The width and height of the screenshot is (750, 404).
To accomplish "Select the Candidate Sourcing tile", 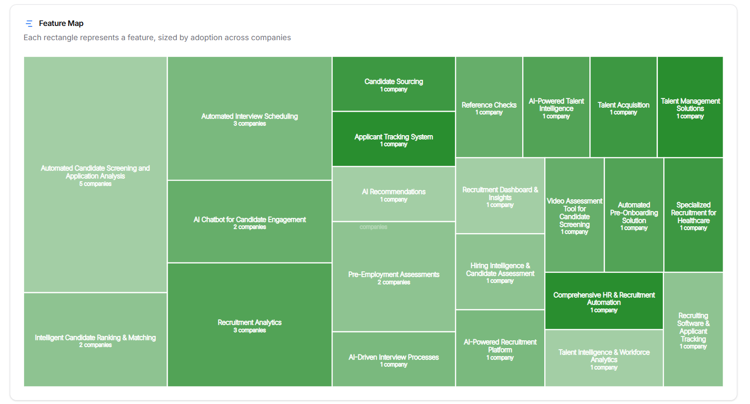I will pos(393,84).
